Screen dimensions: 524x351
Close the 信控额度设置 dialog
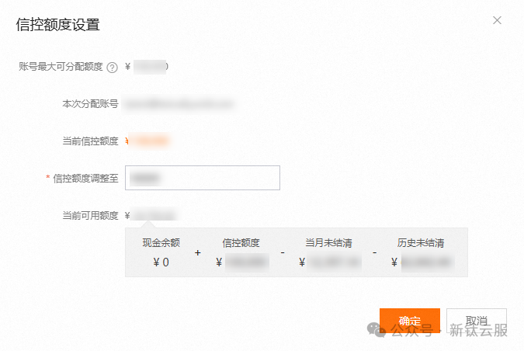coord(497,20)
